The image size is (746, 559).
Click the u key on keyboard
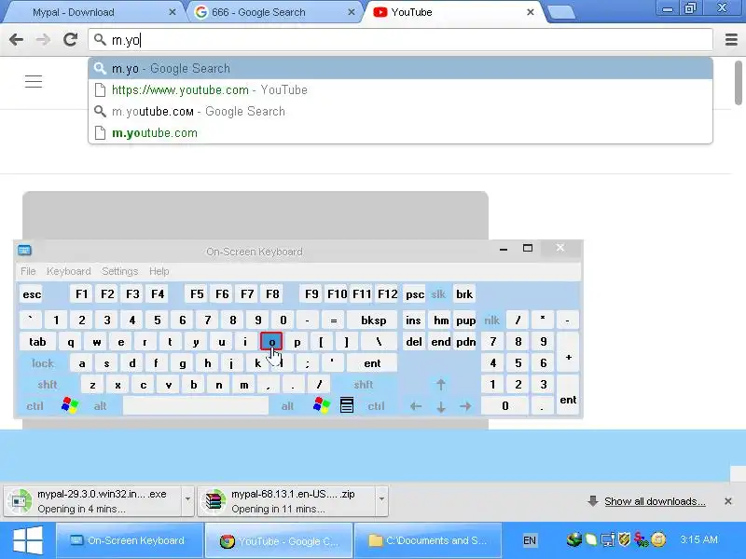pyautogui.click(x=221, y=342)
